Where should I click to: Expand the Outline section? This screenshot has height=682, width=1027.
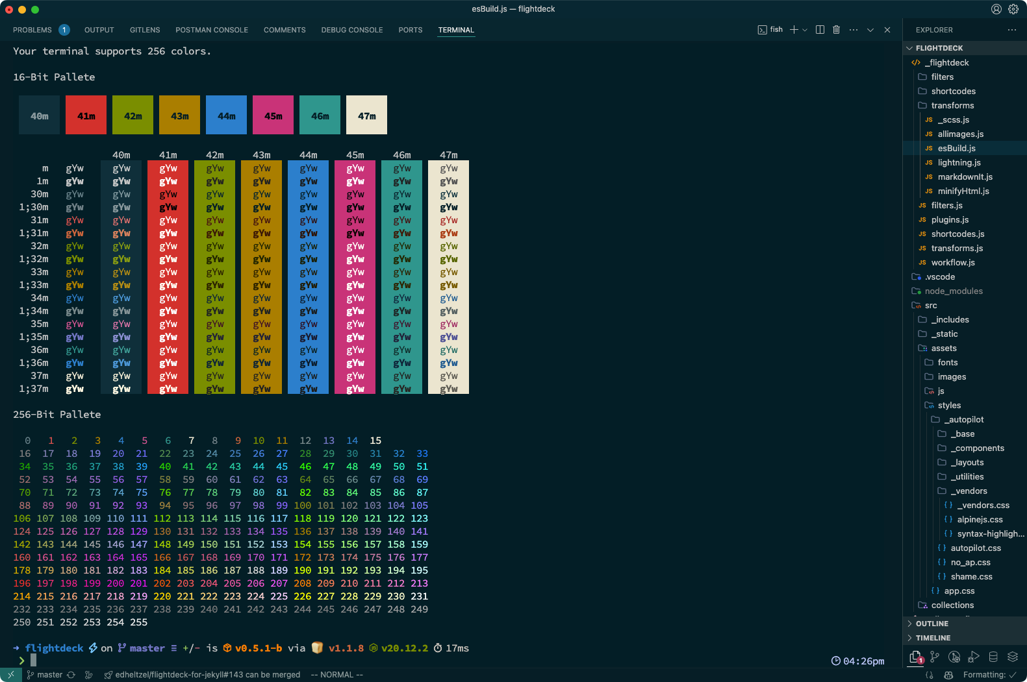(965, 624)
